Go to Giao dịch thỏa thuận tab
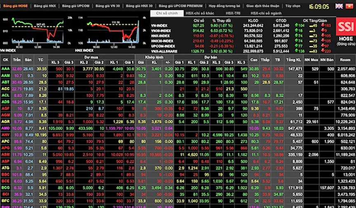This screenshot has width=356, height=208. tap(262, 6)
